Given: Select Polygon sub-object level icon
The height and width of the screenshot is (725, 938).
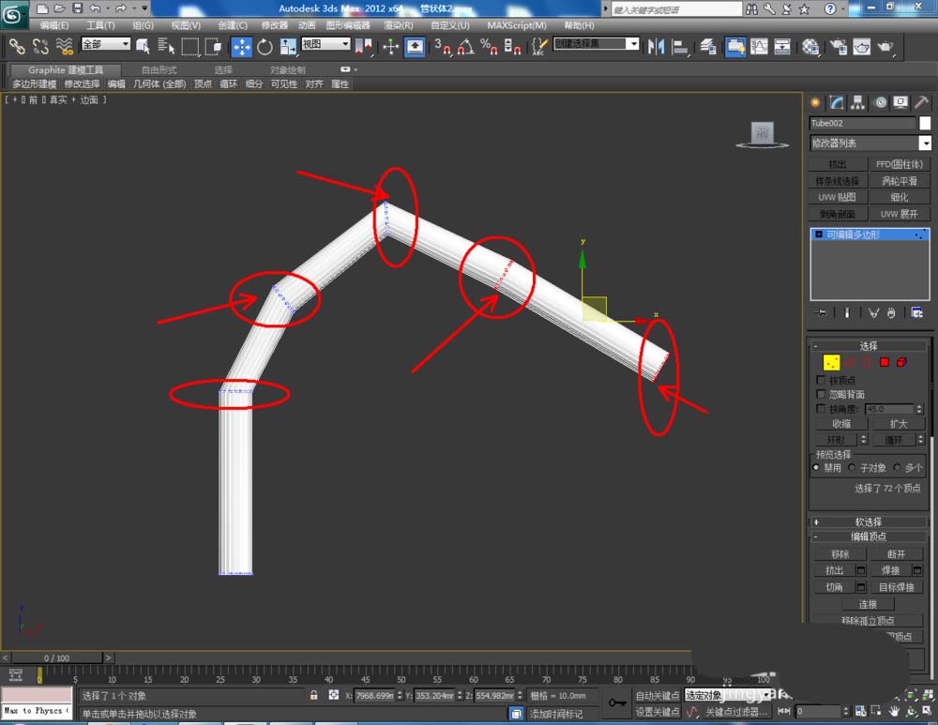Looking at the screenshot, I should [x=884, y=362].
